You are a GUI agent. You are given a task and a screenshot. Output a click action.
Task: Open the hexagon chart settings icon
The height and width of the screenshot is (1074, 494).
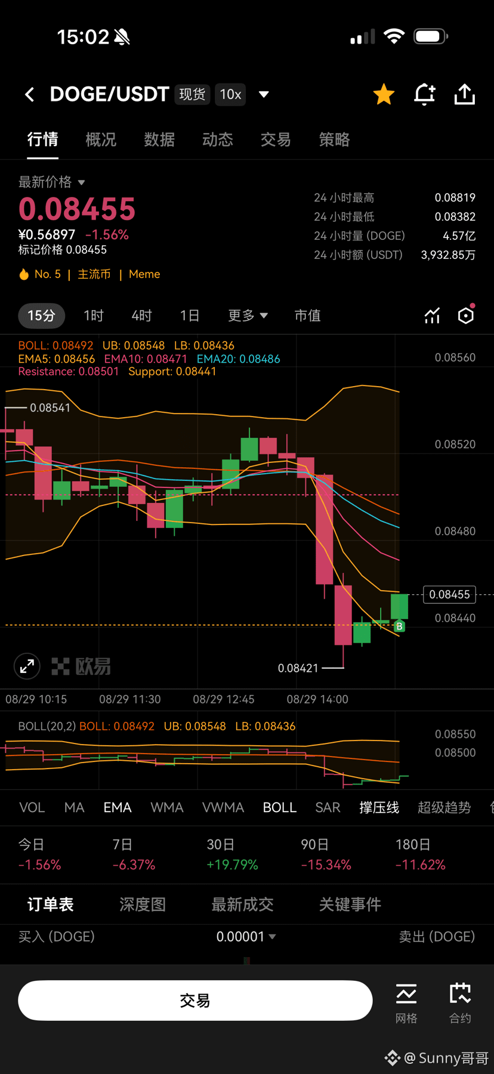click(466, 315)
